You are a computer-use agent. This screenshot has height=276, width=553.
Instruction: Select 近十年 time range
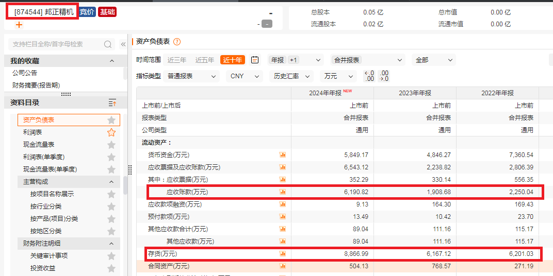coord(233,60)
